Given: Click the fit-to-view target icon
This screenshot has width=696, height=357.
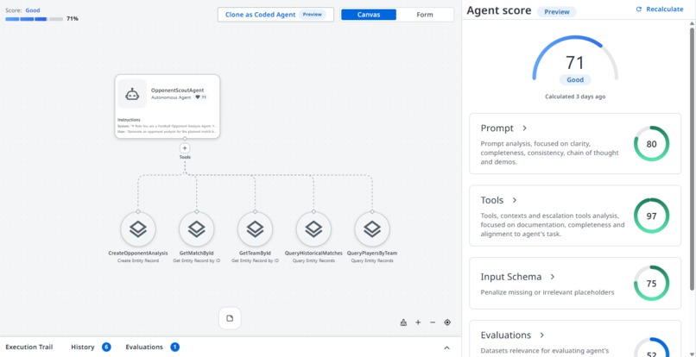Looking at the screenshot, I should click(x=447, y=323).
